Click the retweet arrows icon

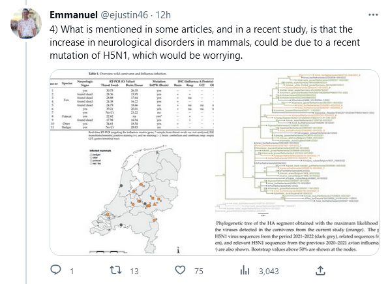point(115,270)
